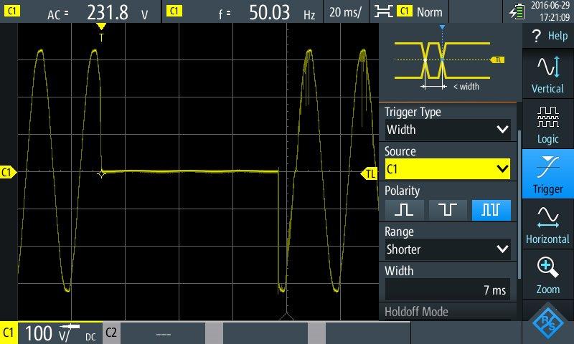Expand the Range Shorter dropdown
Screen dimensions: 574x344
[448, 249]
